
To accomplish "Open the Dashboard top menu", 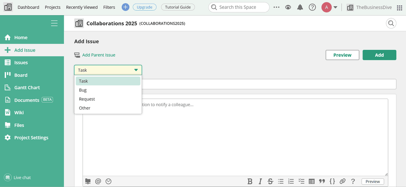I will point(29,7).
